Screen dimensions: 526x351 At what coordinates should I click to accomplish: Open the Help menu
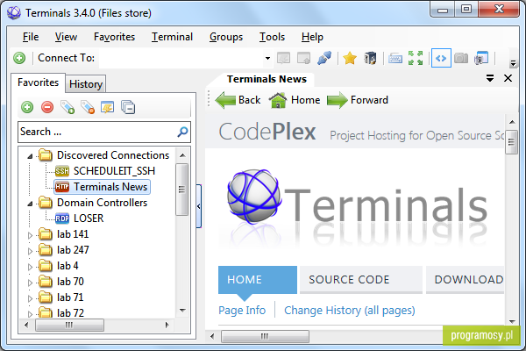pyautogui.click(x=312, y=37)
